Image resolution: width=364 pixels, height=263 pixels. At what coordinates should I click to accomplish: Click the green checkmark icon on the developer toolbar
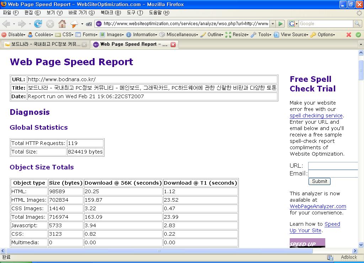(x=358, y=35)
